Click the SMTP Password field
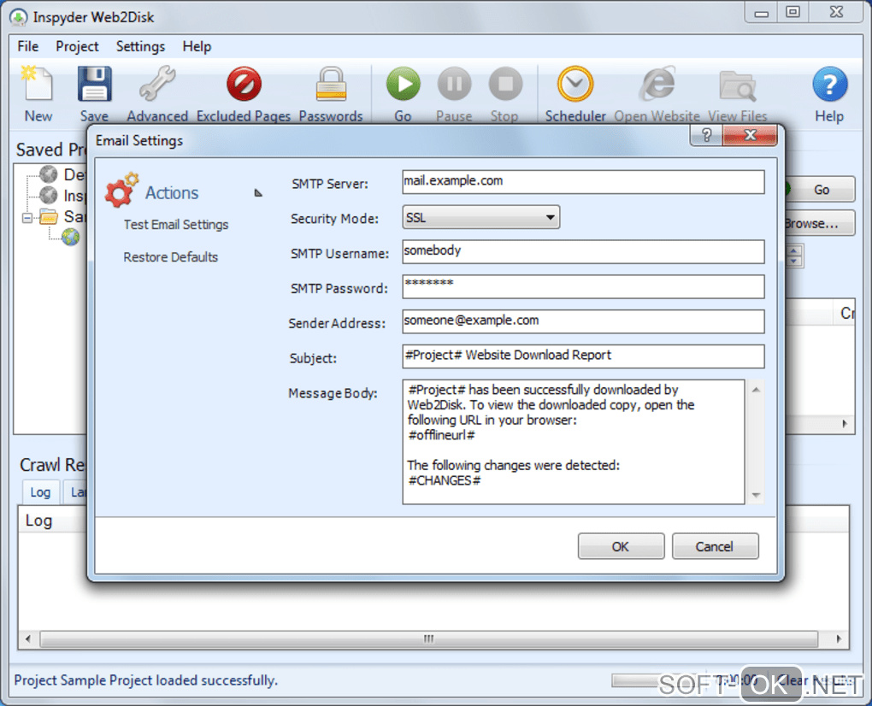Screen dimensions: 872x706 (x=583, y=286)
